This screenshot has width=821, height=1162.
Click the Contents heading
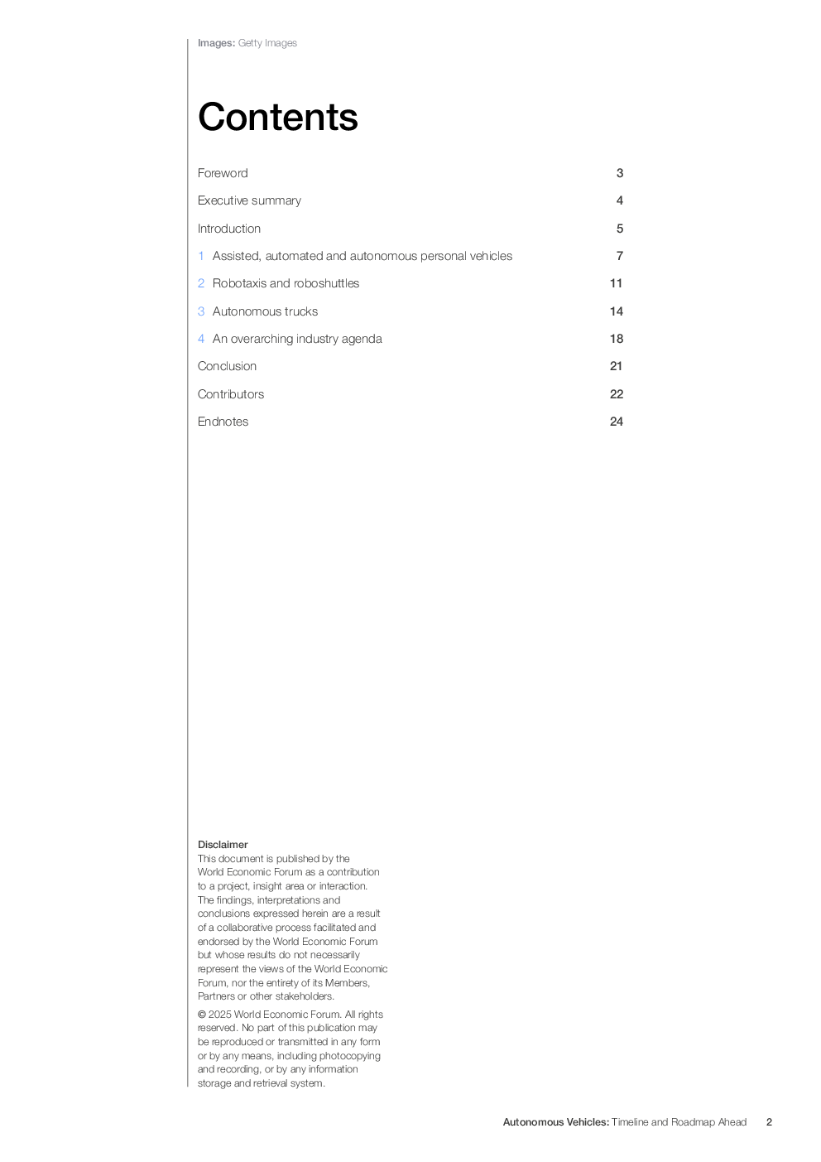278,117
